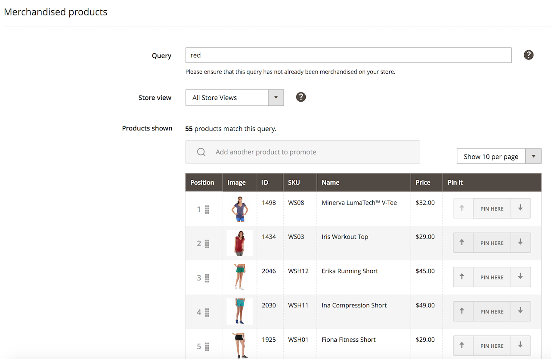
Task: Click the down arrow for Minerva LumaTech V-Tee
Action: pyautogui.click(x=520, y=208)
